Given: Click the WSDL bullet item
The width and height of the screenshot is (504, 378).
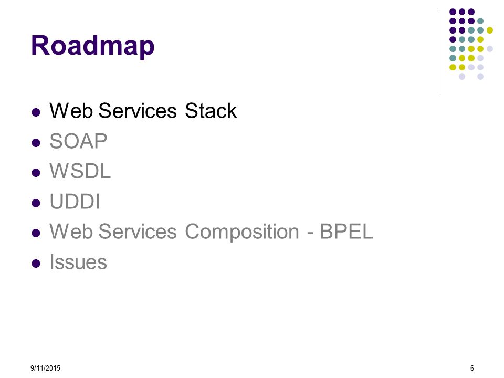Looking at the screenshot, I should (80, 171).
